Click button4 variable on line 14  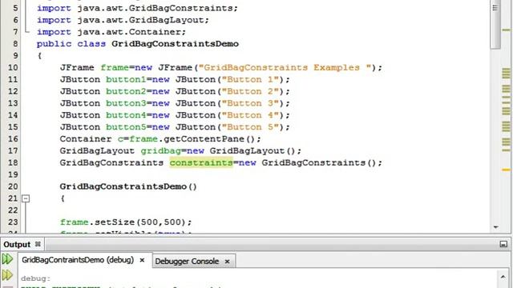pos(126,115)
